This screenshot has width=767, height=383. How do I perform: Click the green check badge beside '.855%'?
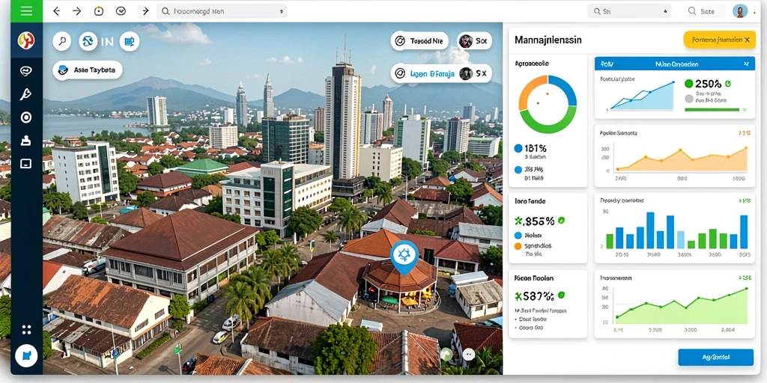tap(561, 221)
